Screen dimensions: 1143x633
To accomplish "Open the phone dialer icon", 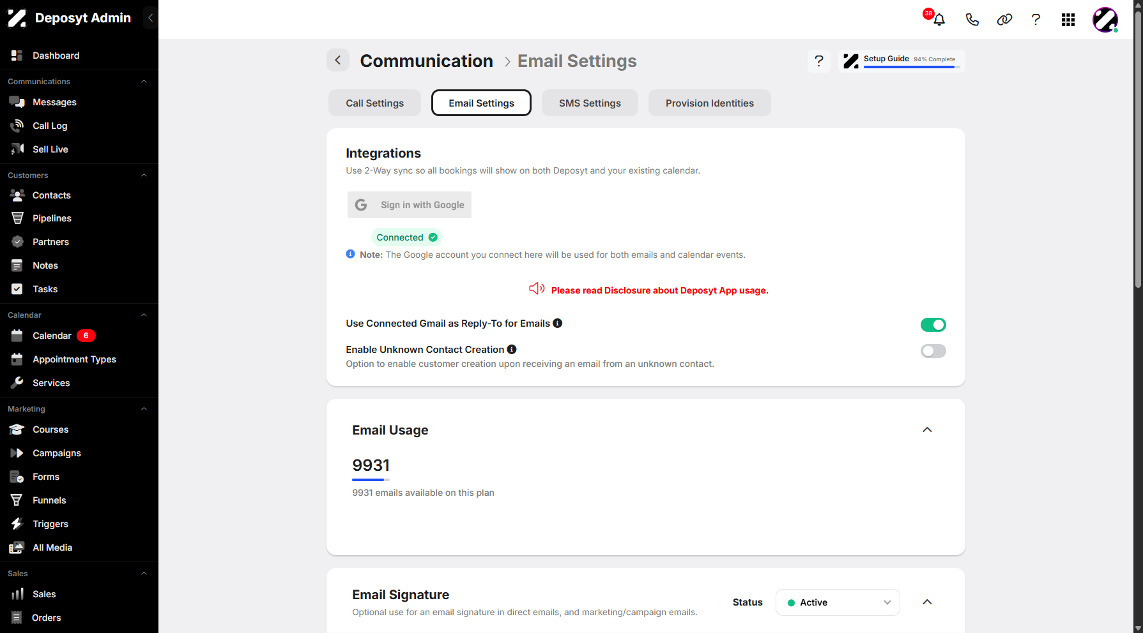I will point(972,20).
